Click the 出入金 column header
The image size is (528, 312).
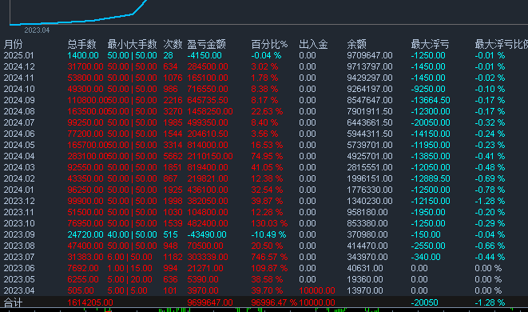pyautogui.click(x=313, y=44)
